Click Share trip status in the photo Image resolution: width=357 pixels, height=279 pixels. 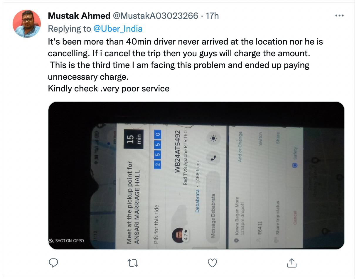tap(277, 217)
